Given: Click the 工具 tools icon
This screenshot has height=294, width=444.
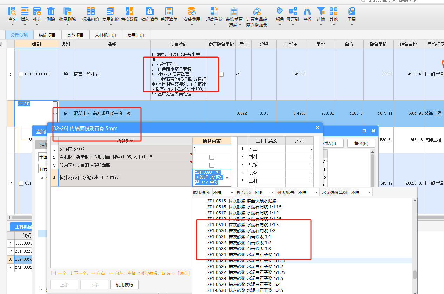Looking at the screenshot, I should pyautogui.click(x=352, y=11).
